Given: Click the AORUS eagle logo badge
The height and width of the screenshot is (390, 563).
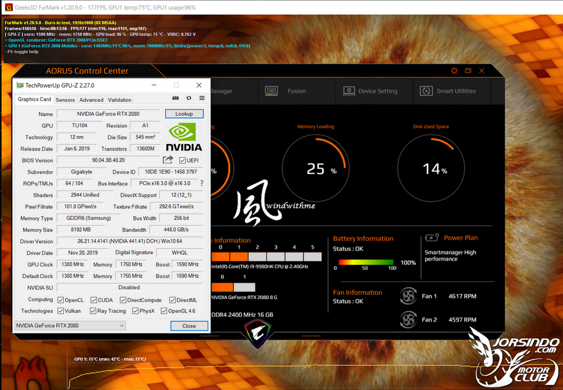Looking at the screenshot, I should pos(257,334).
